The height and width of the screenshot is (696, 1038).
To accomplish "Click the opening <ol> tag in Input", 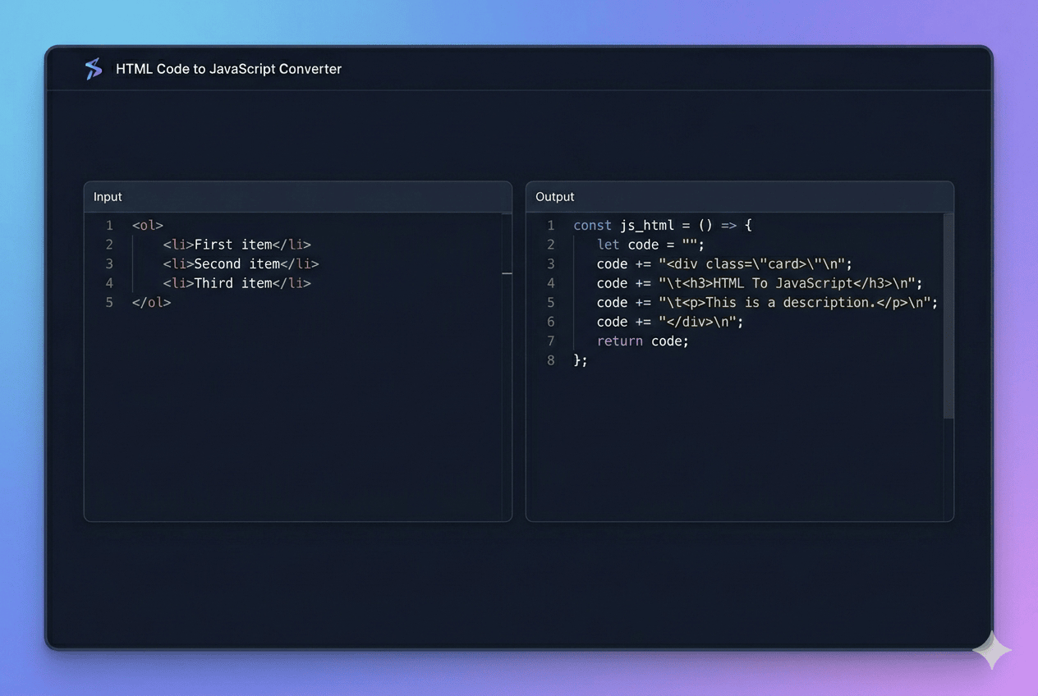I will coord(148,225).
